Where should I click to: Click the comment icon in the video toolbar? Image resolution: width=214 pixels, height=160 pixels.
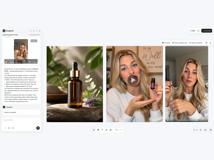[206, 43]
